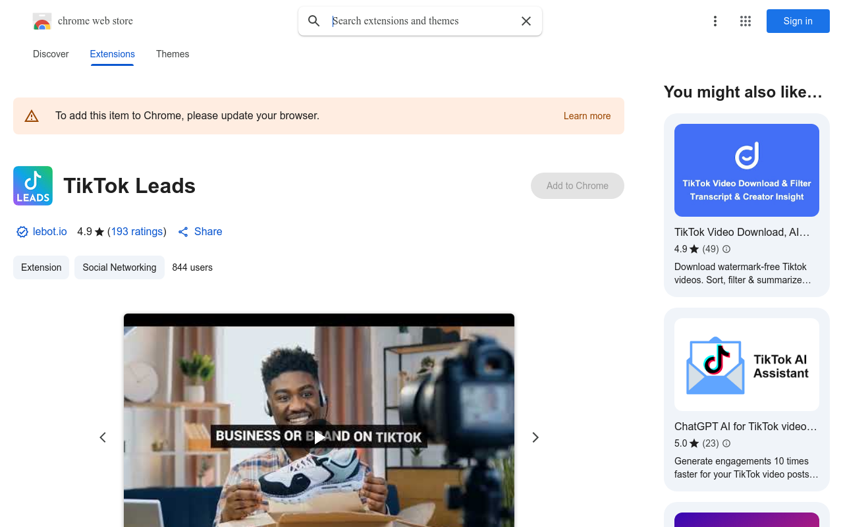Screen dimensions: 843x527
Task: Open the 193 ratings link
Action: tap(137, 232)
